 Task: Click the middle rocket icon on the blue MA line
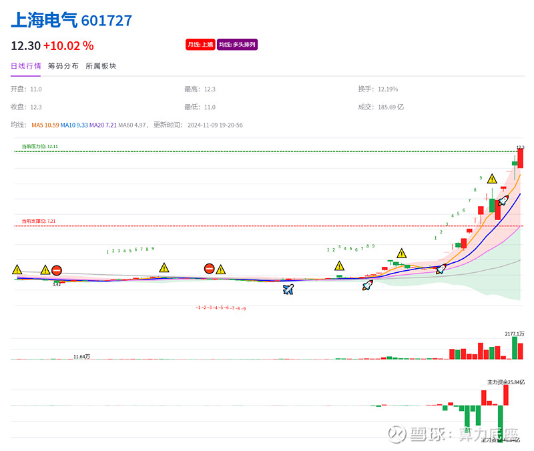441,269
